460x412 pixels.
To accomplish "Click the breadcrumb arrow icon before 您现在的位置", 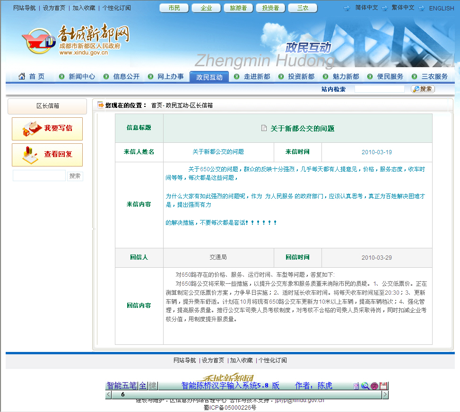I will (x=101, y=105).
